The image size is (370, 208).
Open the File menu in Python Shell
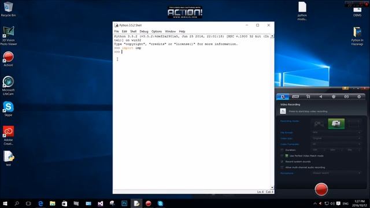point(117,31)
